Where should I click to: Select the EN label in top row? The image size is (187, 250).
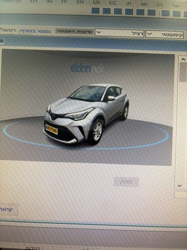80,2
